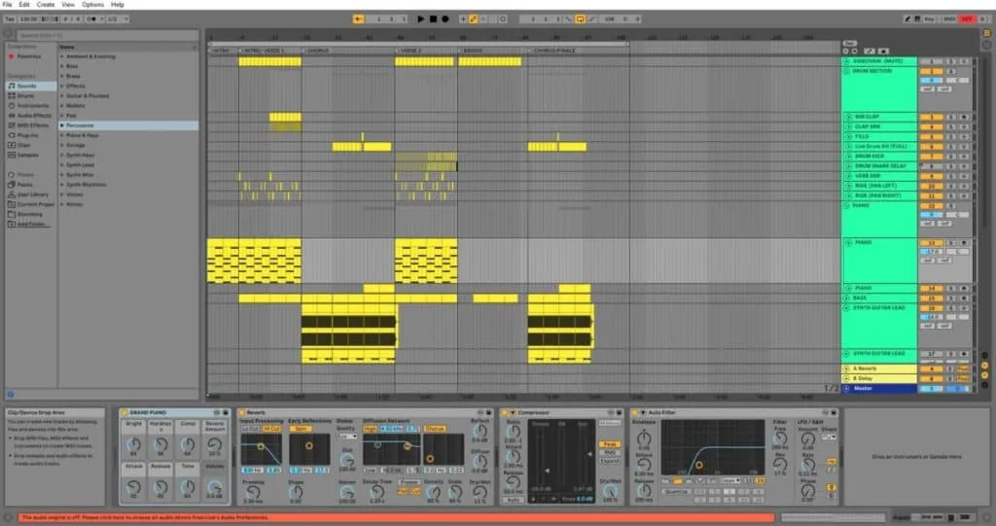Open Instruments category in browser
This screenshot has width=996, height=526.
tap(28, 105)
